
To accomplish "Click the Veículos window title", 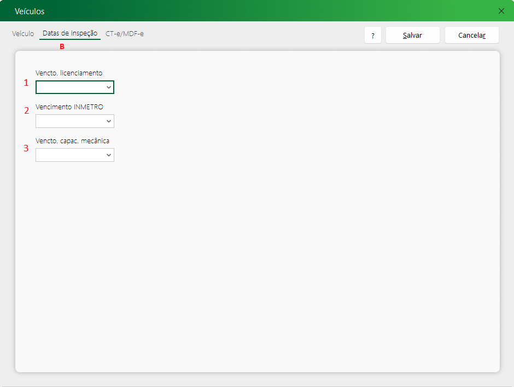I will coord(30,11).
